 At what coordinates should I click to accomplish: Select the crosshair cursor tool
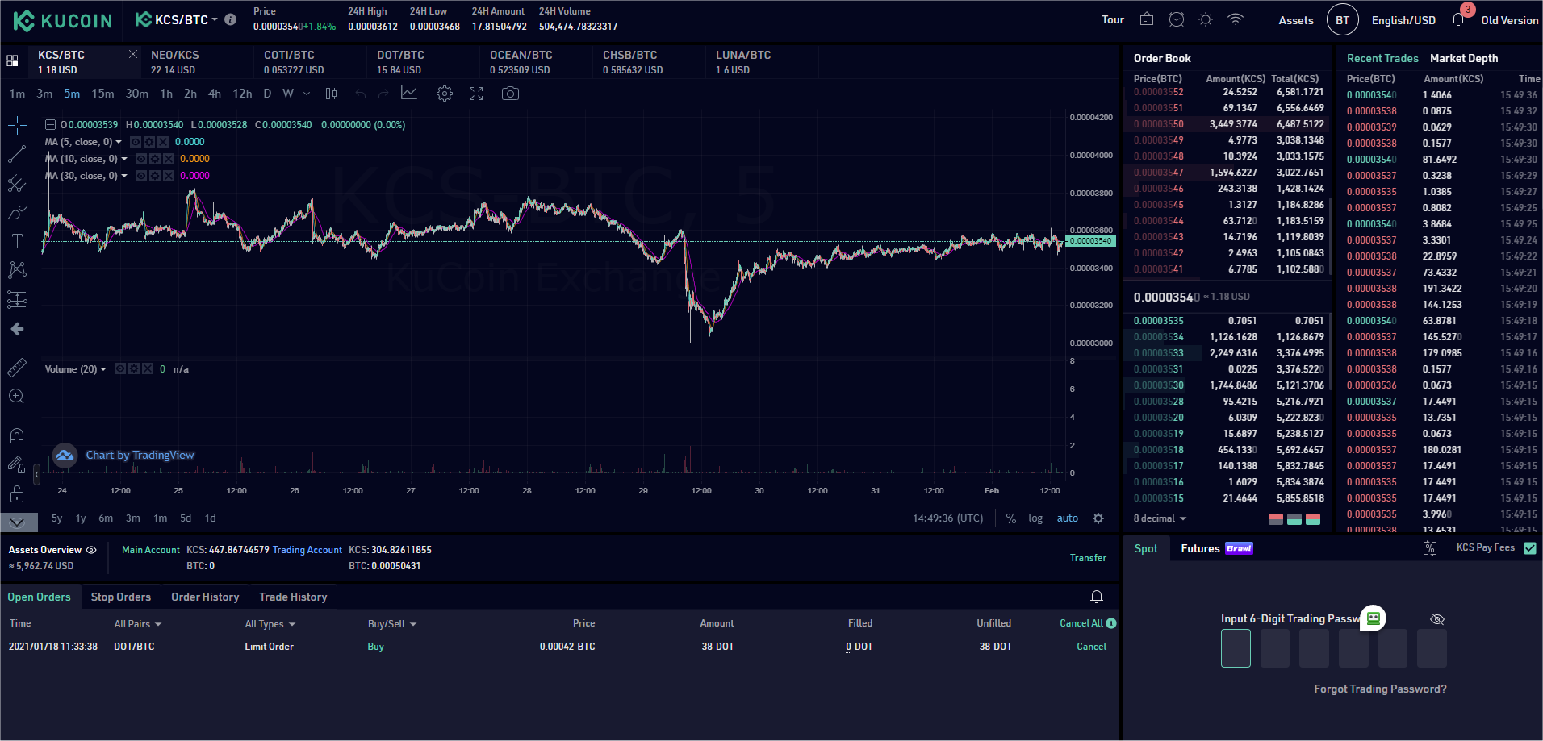click(17, 125)
